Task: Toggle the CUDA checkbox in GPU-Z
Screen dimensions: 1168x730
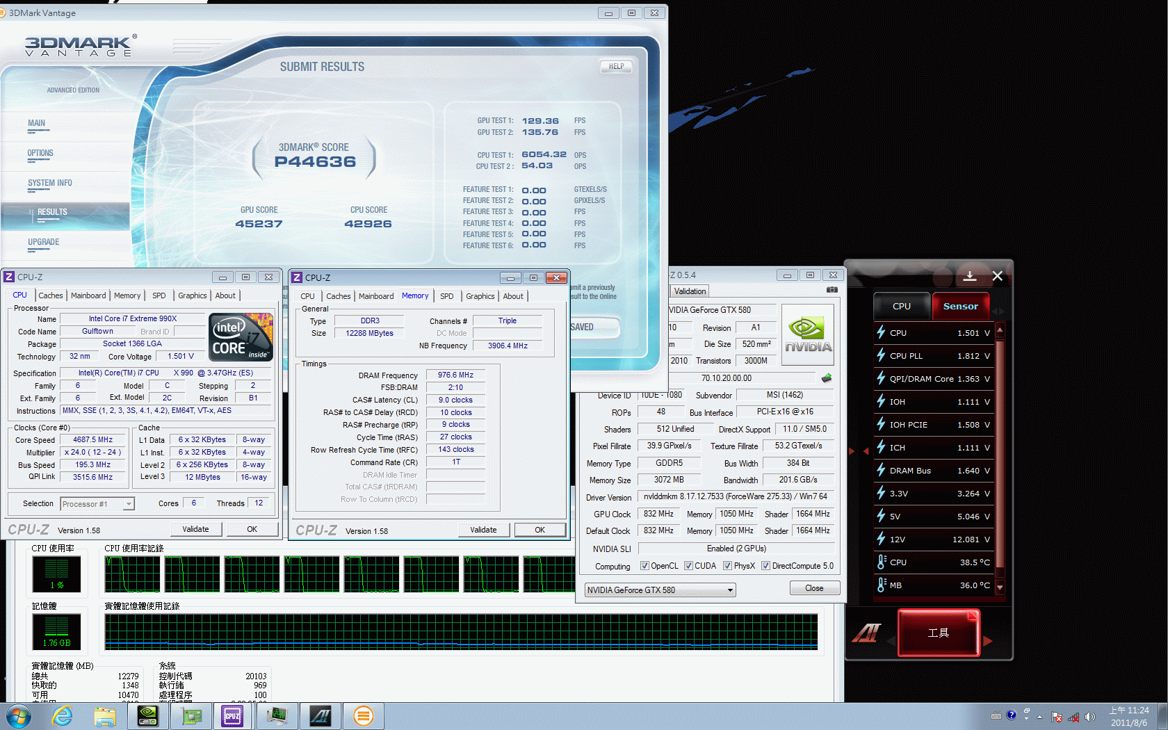Action: point(688,566)
